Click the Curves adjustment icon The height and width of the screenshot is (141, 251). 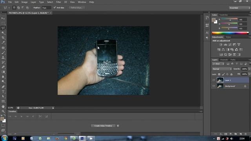click(x=230, y=45)
